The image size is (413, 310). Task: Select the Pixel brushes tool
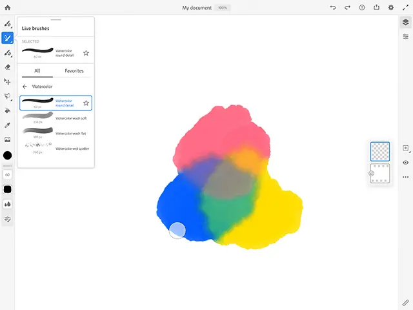[8, 24]
